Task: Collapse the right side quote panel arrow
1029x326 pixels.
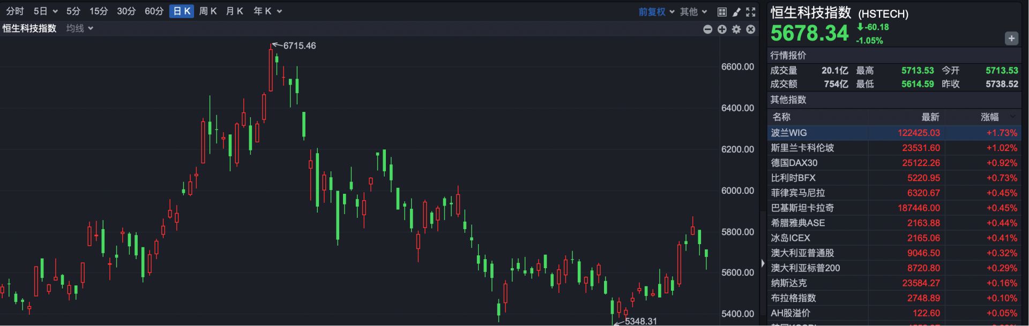Action: point(763,263)
